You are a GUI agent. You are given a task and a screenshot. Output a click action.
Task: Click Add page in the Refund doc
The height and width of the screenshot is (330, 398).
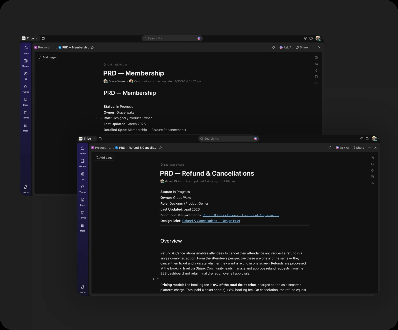pyautogui.click(x=104, y=158)
